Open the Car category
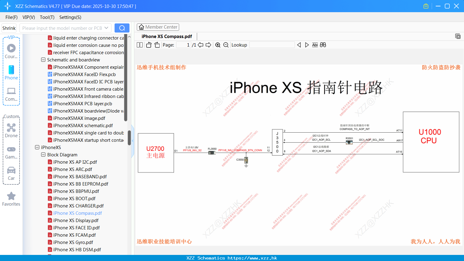The height and width of the screenshot is (261, 464). click(11, 173)
